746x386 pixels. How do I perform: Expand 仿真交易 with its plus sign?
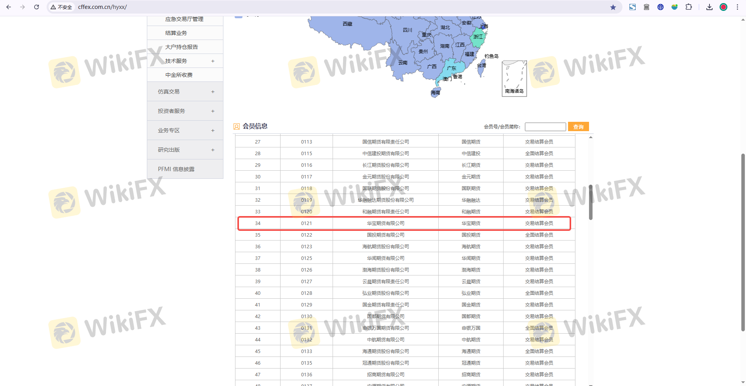coord(213,92)
